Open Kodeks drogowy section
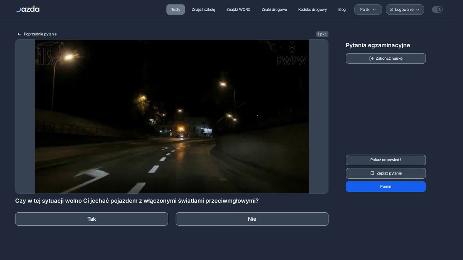The height and width of the screenshot is (260, 463). coord(313,10)
